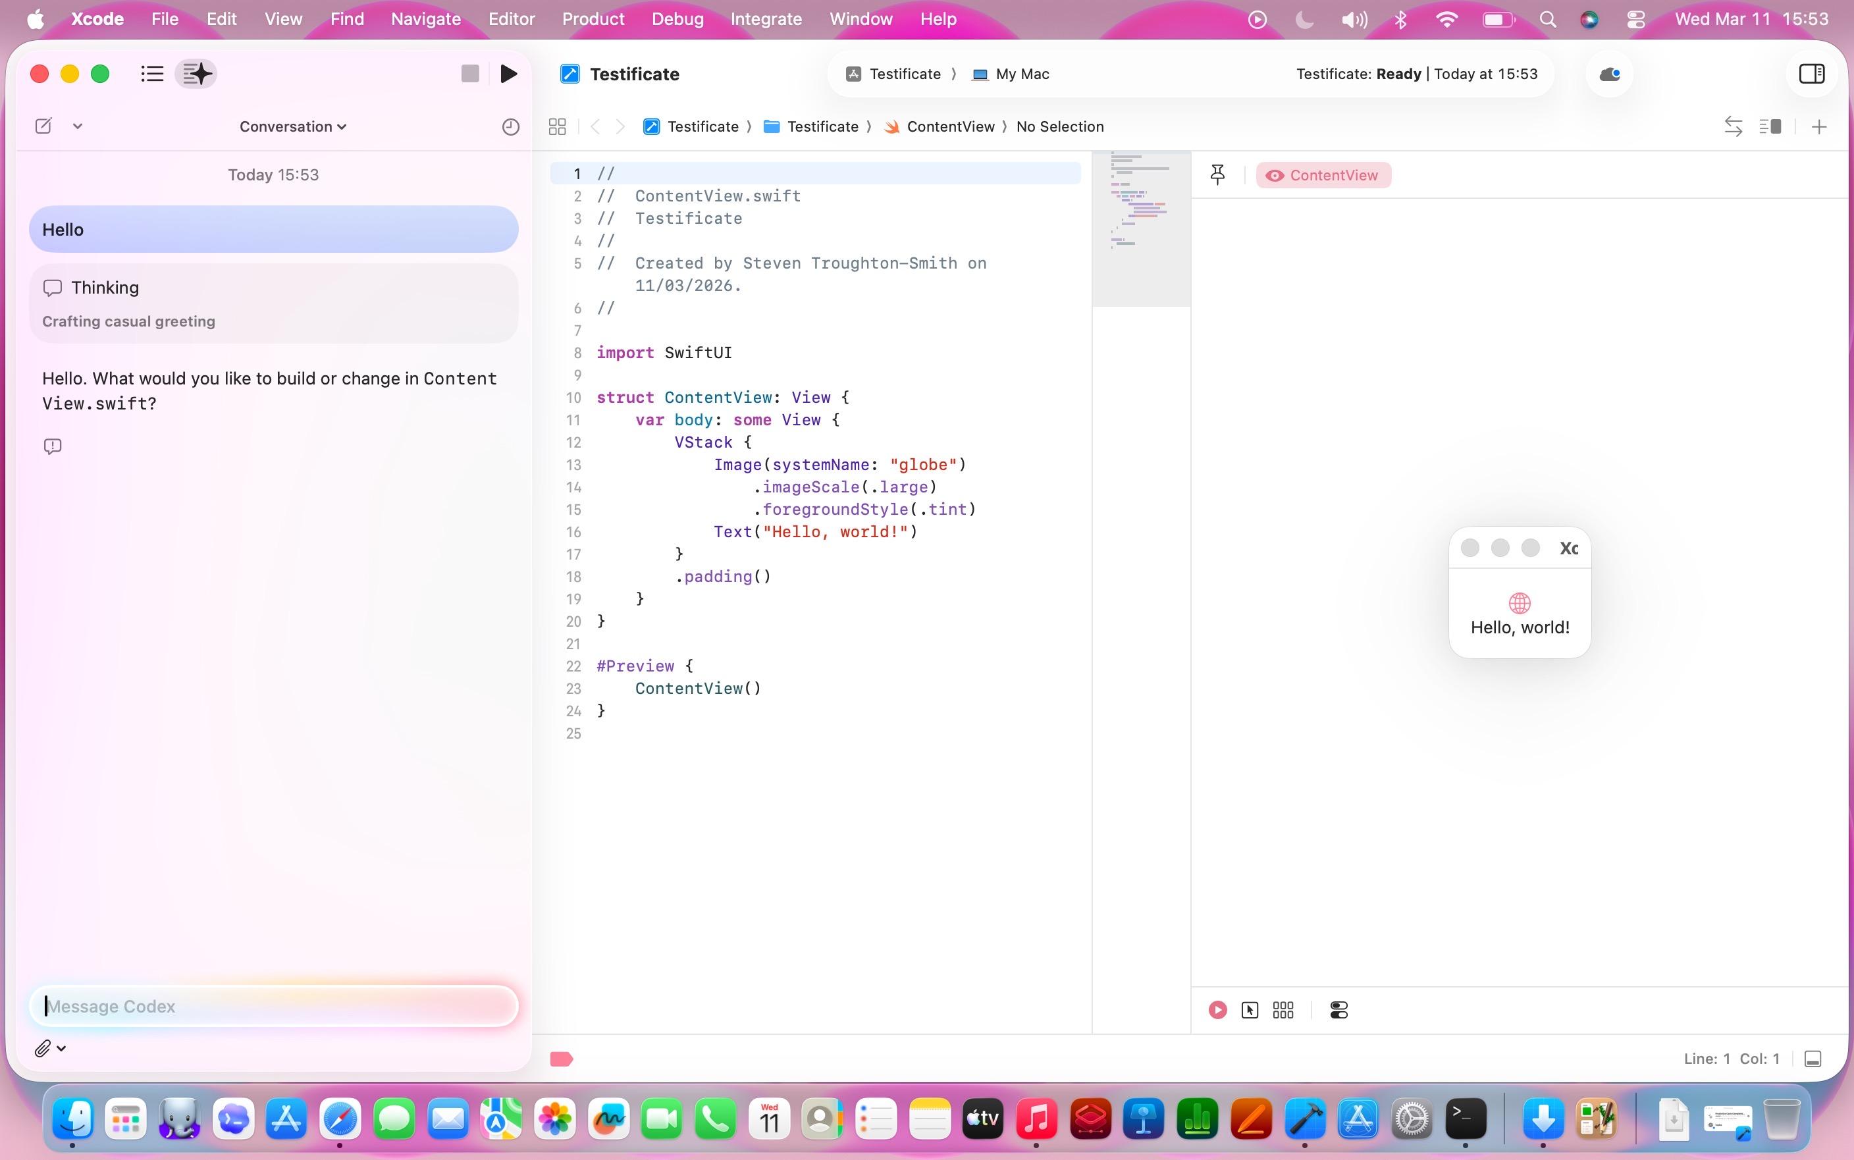Screen dimensions: 1854x1160
Task: Toggle the coding assistant sparkle panel button
Action: click(196, 74)
